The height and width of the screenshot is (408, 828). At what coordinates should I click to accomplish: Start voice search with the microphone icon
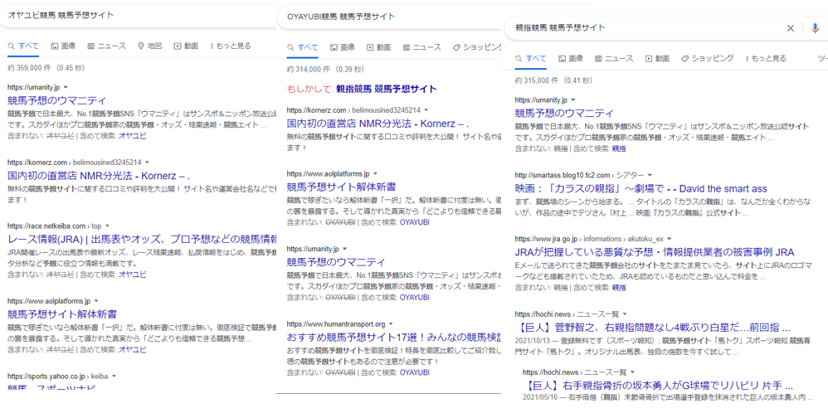tap(816, 28)
